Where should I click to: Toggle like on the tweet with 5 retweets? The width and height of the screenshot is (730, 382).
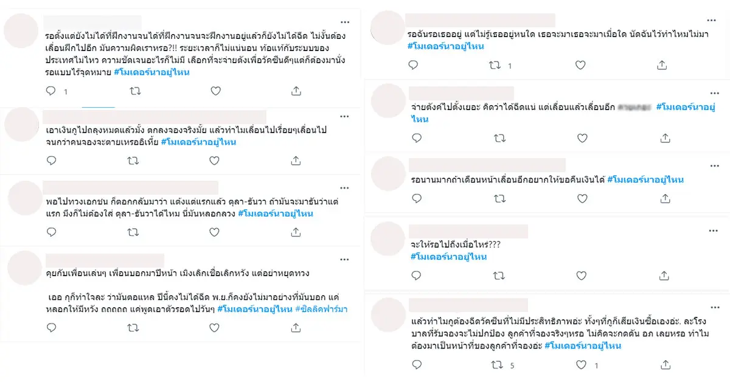point(582,366)
